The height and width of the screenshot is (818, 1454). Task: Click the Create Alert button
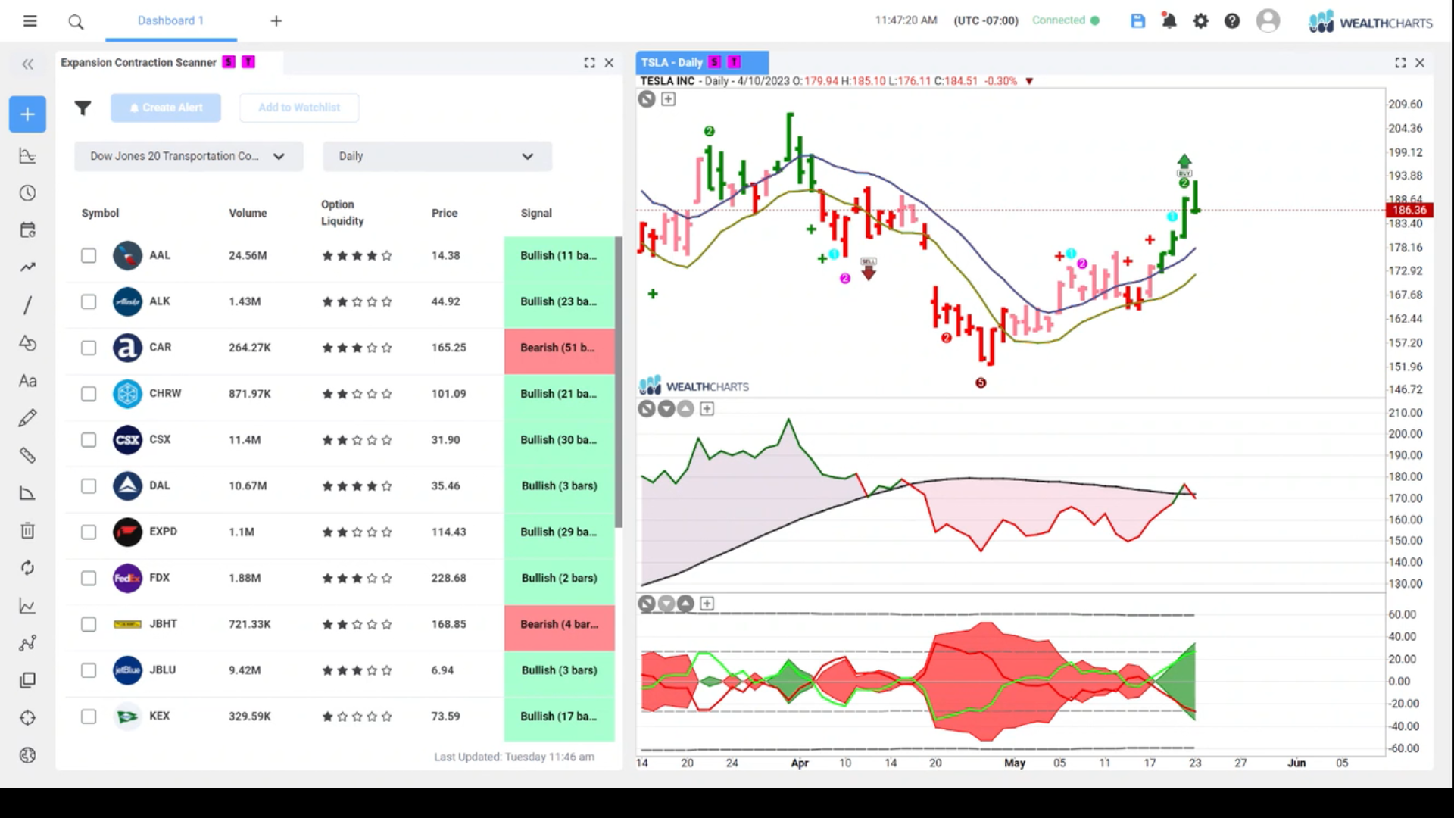166,108
